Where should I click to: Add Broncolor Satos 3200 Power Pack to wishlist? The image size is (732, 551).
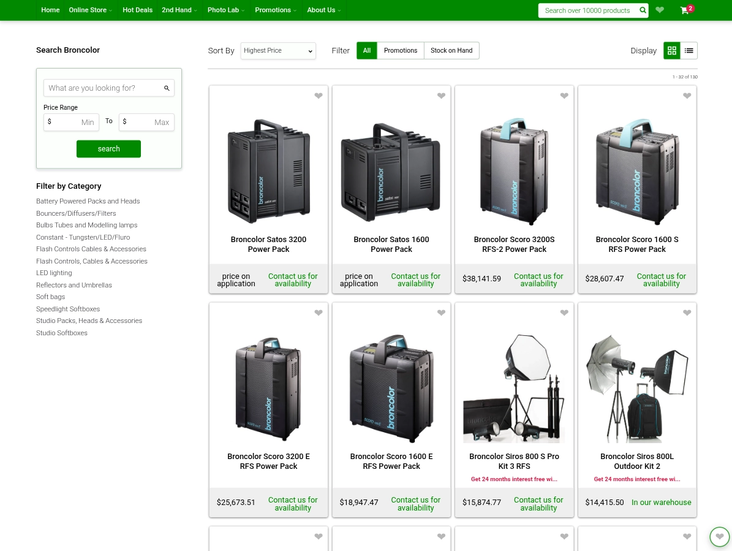[318, 96]
